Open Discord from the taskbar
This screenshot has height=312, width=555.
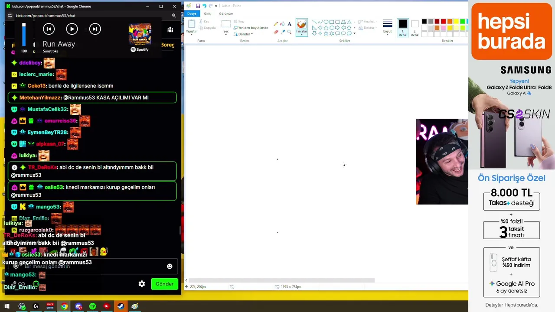[78, 306]
